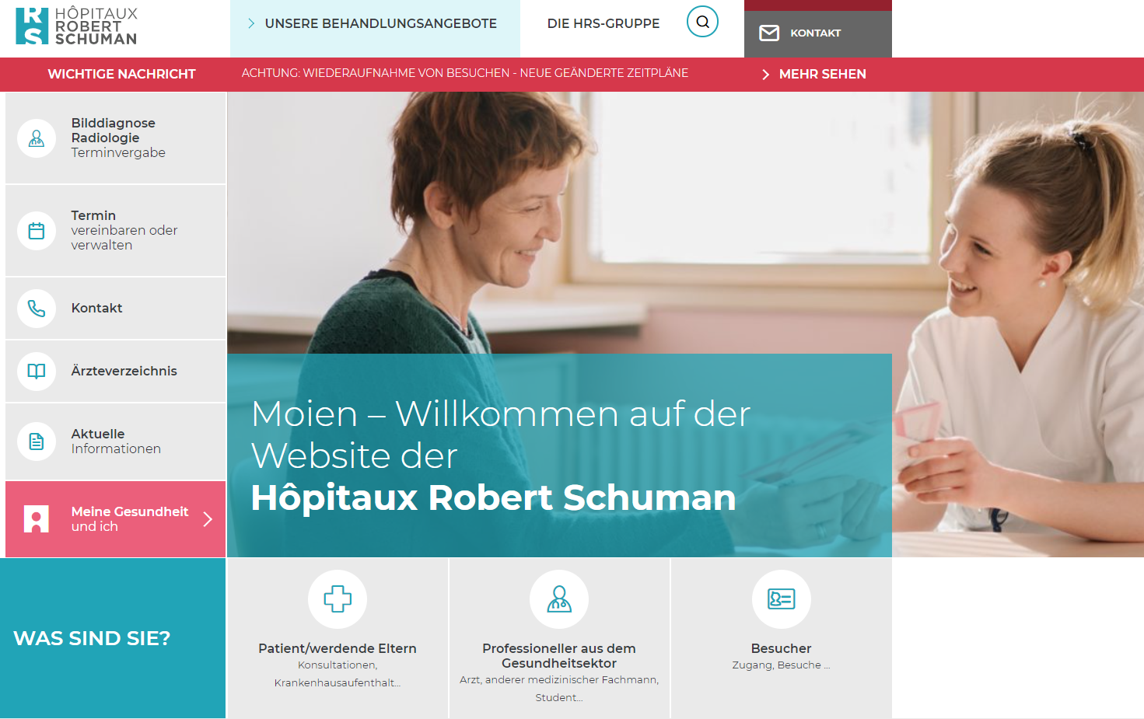Click the Besucher ID card icon
Viewport: 1144px width, 719px height.
(x=782, y=599)
